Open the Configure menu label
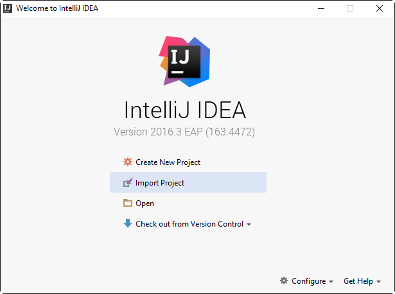This screenshot has height=294, width=395. [x=309, y=281]
